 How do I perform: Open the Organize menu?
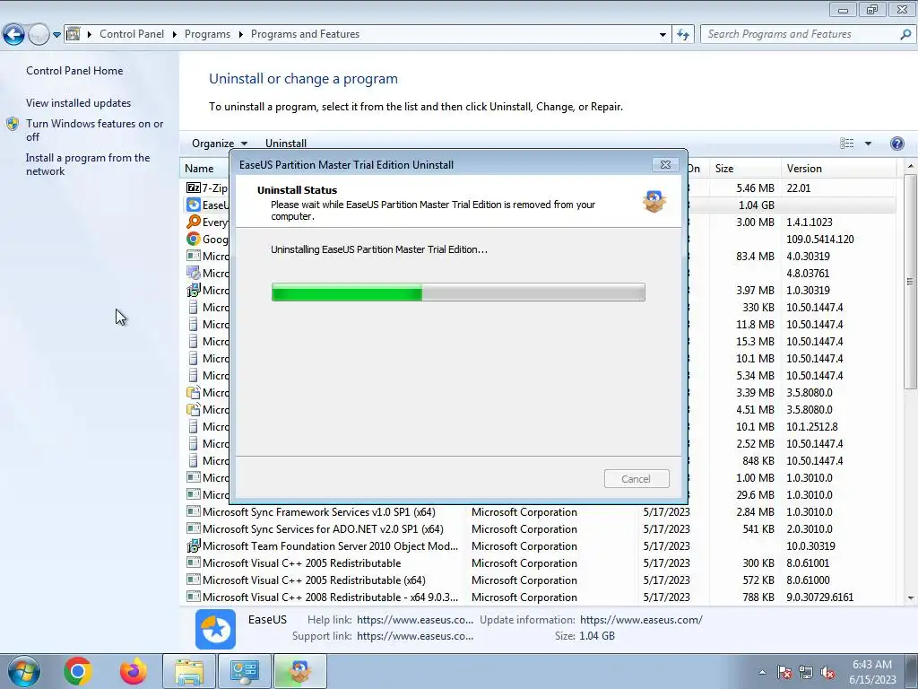(x=220, y=144)
